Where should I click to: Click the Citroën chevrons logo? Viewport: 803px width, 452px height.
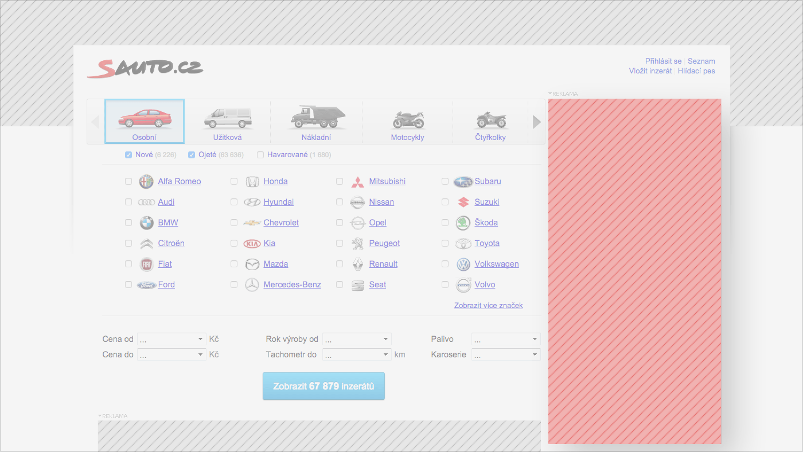pos(146,243)
